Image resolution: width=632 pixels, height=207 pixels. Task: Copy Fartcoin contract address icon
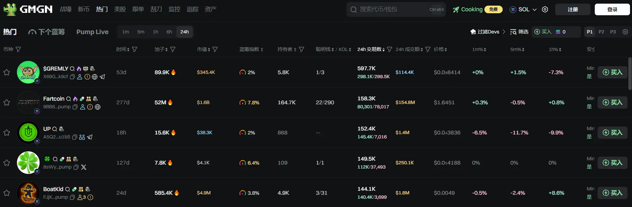[x=75, y=107]
